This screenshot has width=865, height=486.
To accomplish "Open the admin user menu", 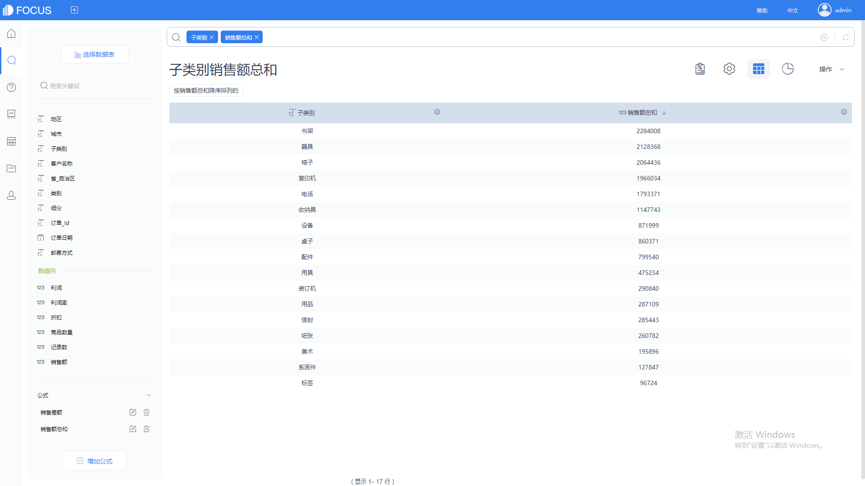I will tap(834, 10).
